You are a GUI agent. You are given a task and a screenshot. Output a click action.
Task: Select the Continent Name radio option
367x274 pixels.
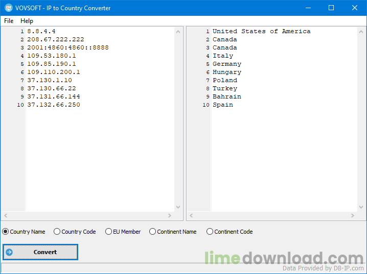173,232
